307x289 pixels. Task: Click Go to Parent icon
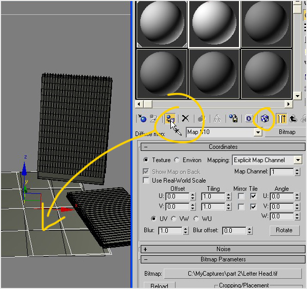click(x=293, y=119)
